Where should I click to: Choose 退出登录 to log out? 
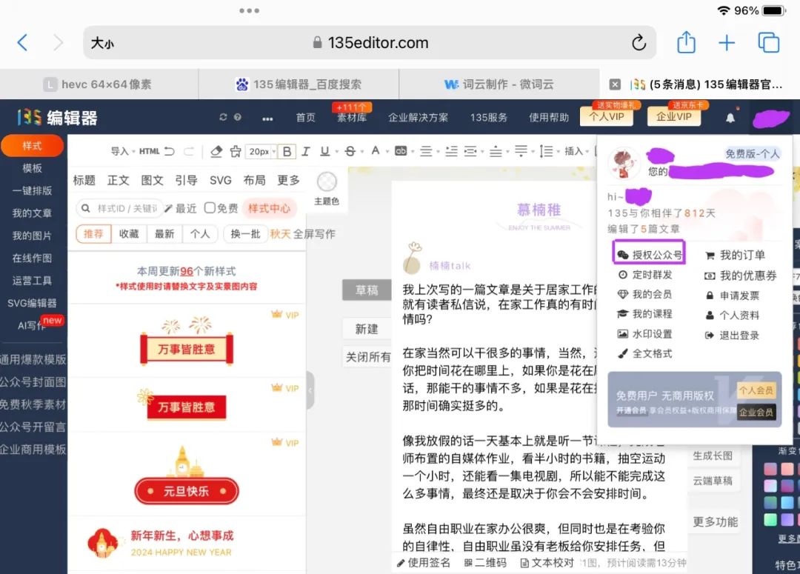[739, 335]
